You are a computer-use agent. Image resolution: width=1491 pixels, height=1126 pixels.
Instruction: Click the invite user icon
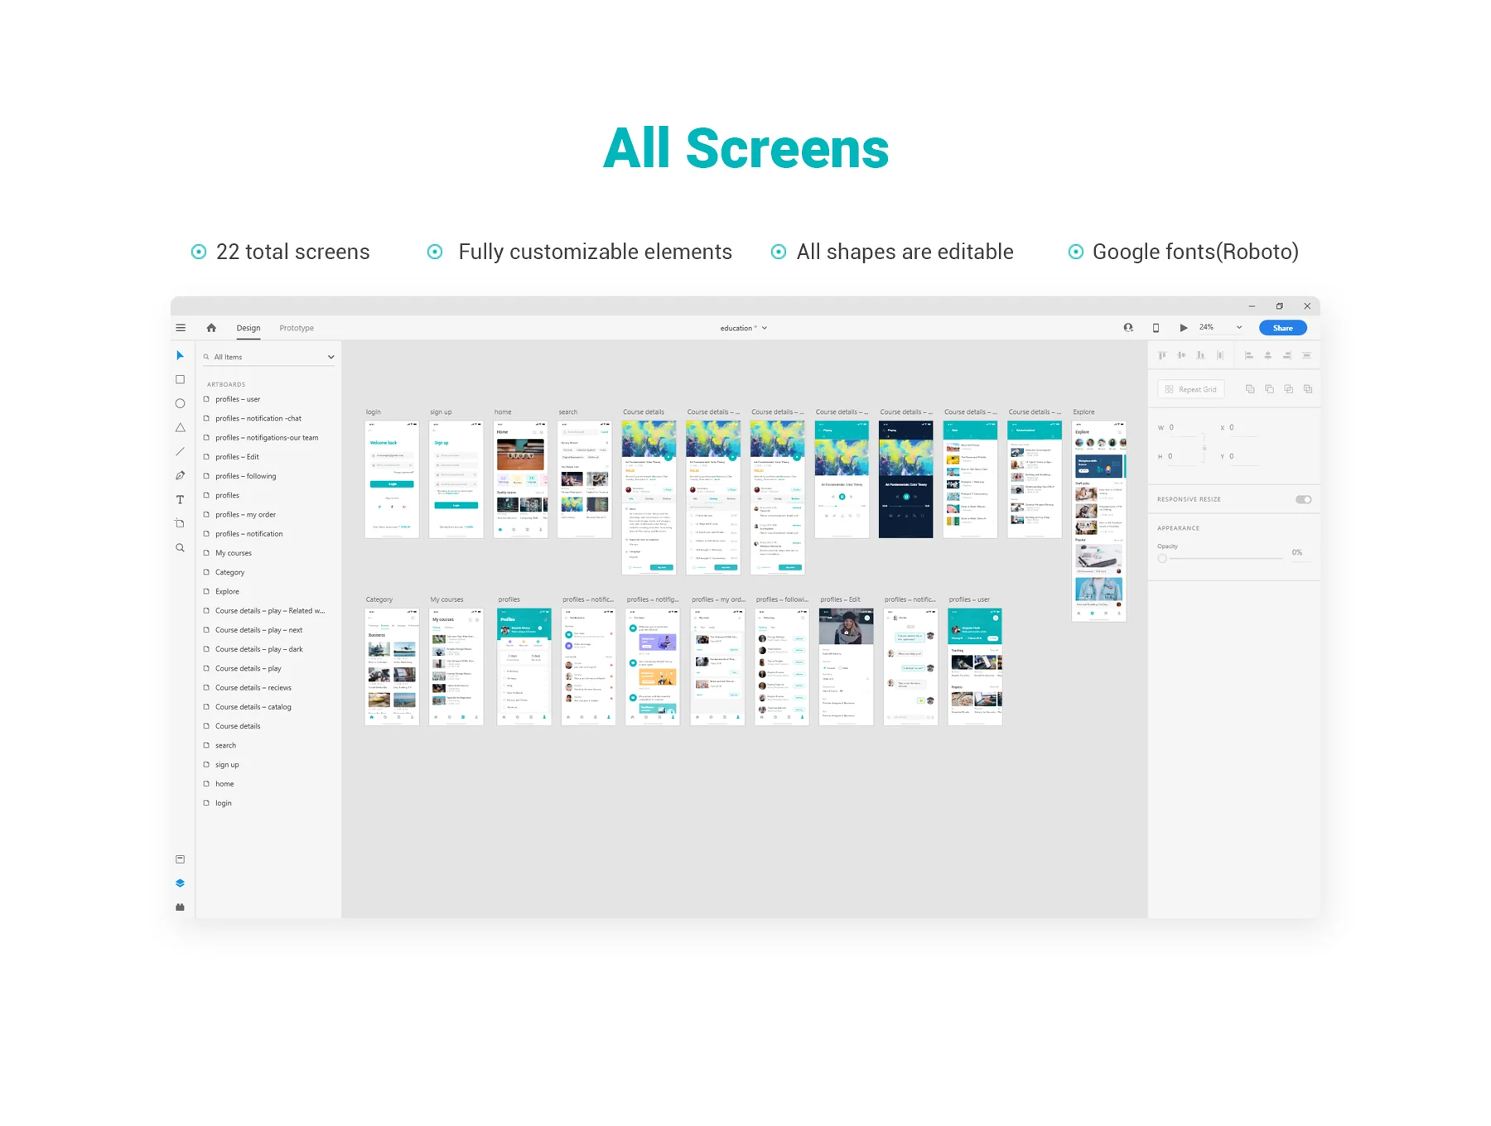tap(1128, 328)
